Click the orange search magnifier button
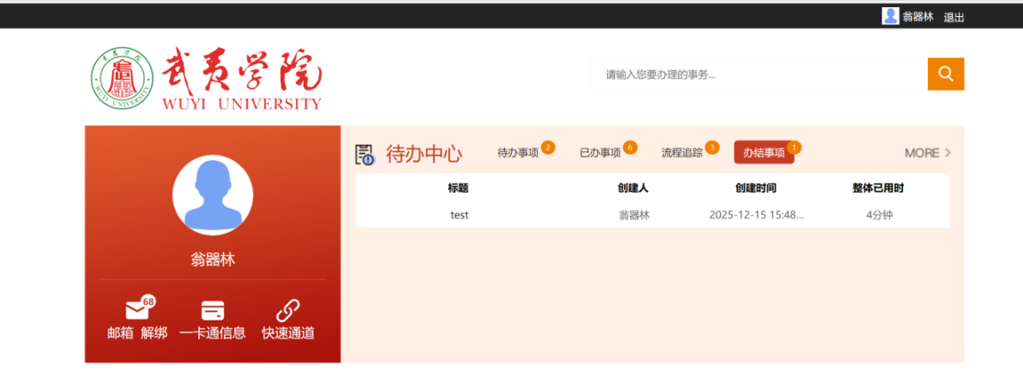 [x=945, y=73]
